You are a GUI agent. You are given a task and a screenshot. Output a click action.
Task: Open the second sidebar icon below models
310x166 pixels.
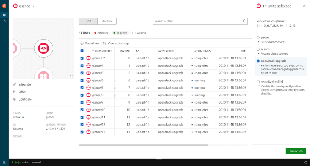click(4, 21)
